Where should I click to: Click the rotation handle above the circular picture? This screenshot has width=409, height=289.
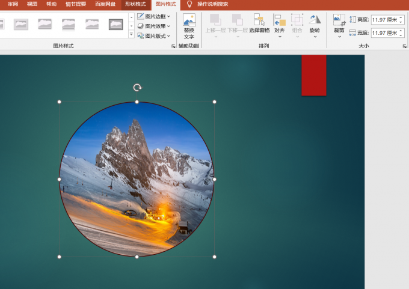click(137, 88)
